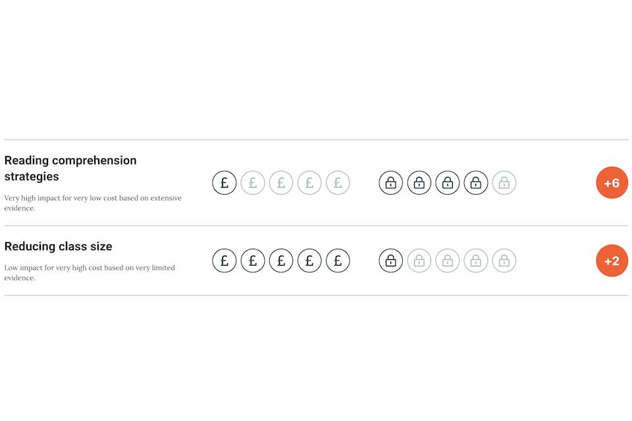
Task: Click fifth pound icon in Reading comprehension row
Action: [x=338, y=183]
